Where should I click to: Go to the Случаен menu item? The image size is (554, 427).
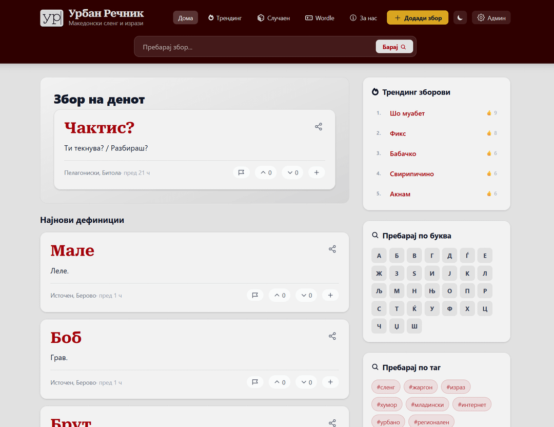[x=273, y=18]
